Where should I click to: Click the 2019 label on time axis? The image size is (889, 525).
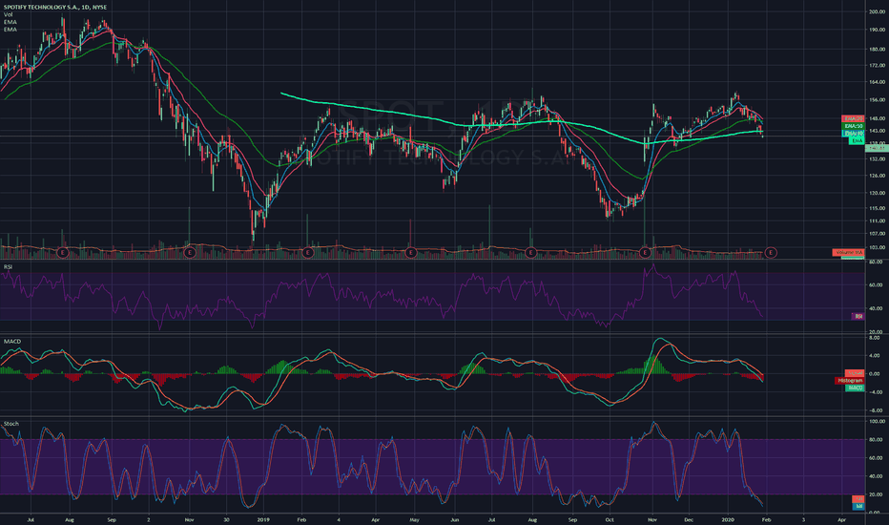click(263, 519)
